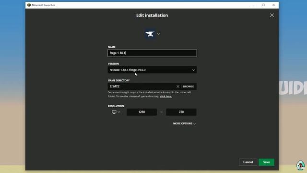Viewport: 307px width, 173px height.
Task: Click the Minecraft Launcher title bar icon
Action: coord(29,5)
